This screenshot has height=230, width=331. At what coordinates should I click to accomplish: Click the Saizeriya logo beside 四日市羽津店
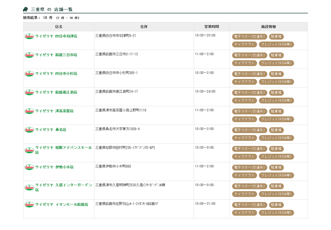click(29, 36)
